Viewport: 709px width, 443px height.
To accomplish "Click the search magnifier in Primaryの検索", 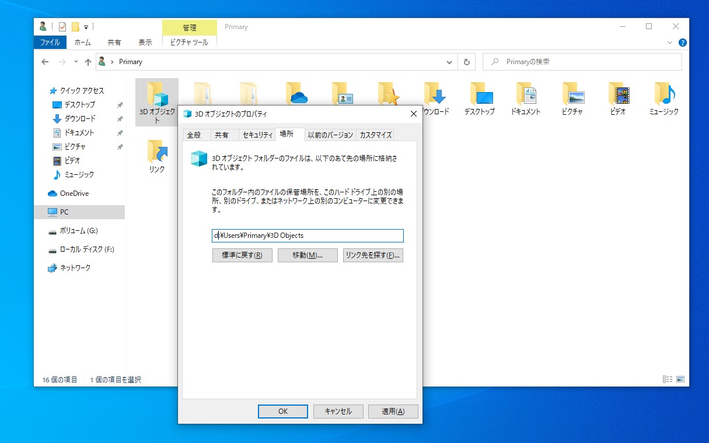I will coord(495,62).
